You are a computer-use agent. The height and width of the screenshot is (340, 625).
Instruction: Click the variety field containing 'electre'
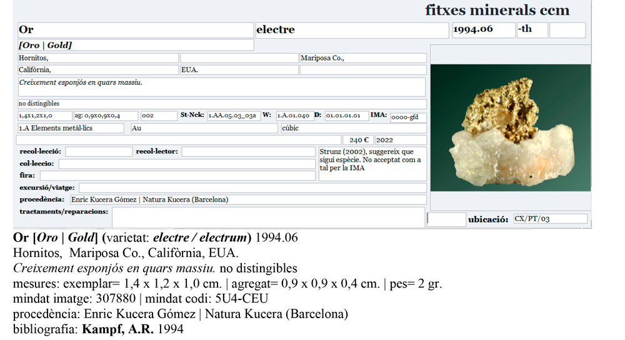(x=352, y=30)
